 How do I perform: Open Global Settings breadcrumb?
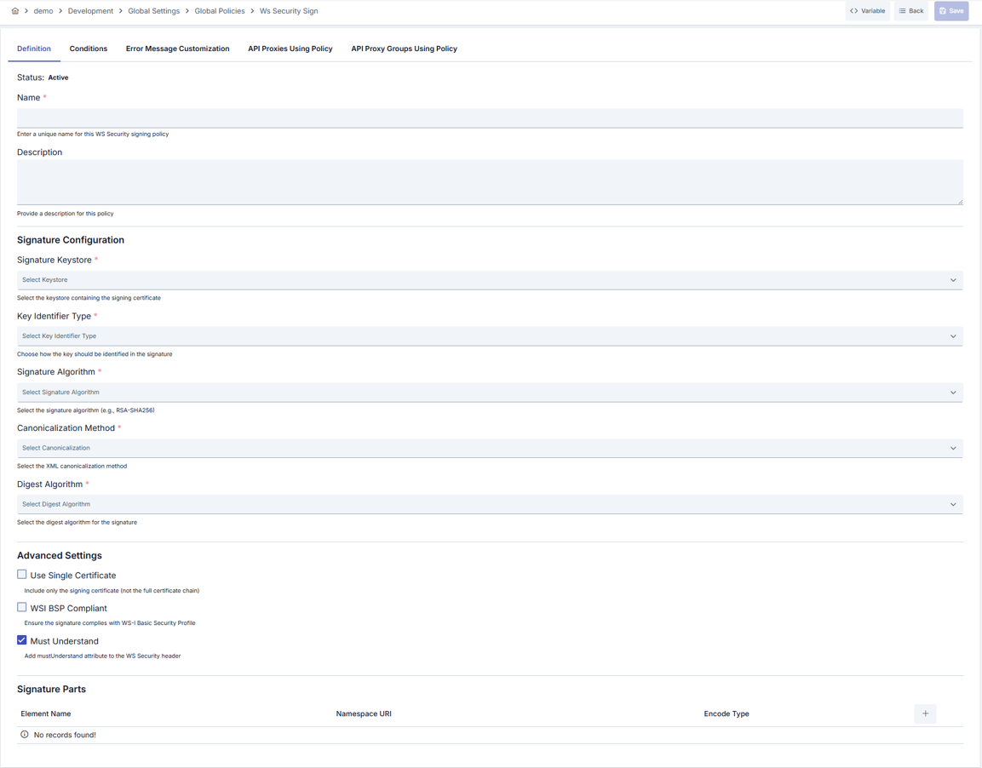pos(153,10)
